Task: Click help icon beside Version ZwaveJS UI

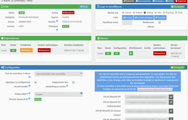Action: (29, 98)
